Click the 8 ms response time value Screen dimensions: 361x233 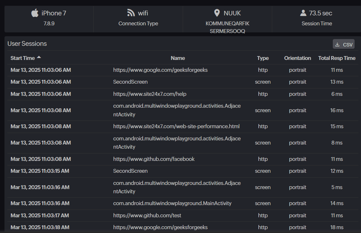pos(337,143)
